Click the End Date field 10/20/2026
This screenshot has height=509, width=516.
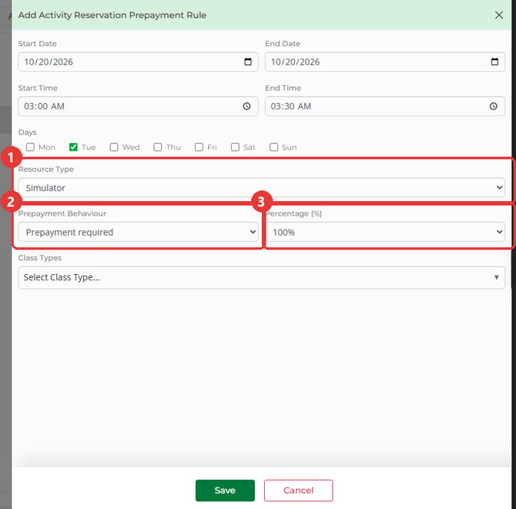pyautogui.click(x=385, y=62)
